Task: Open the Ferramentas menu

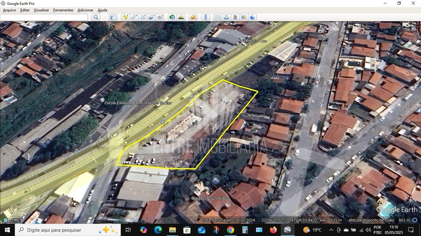Action: tap(63, 10)
